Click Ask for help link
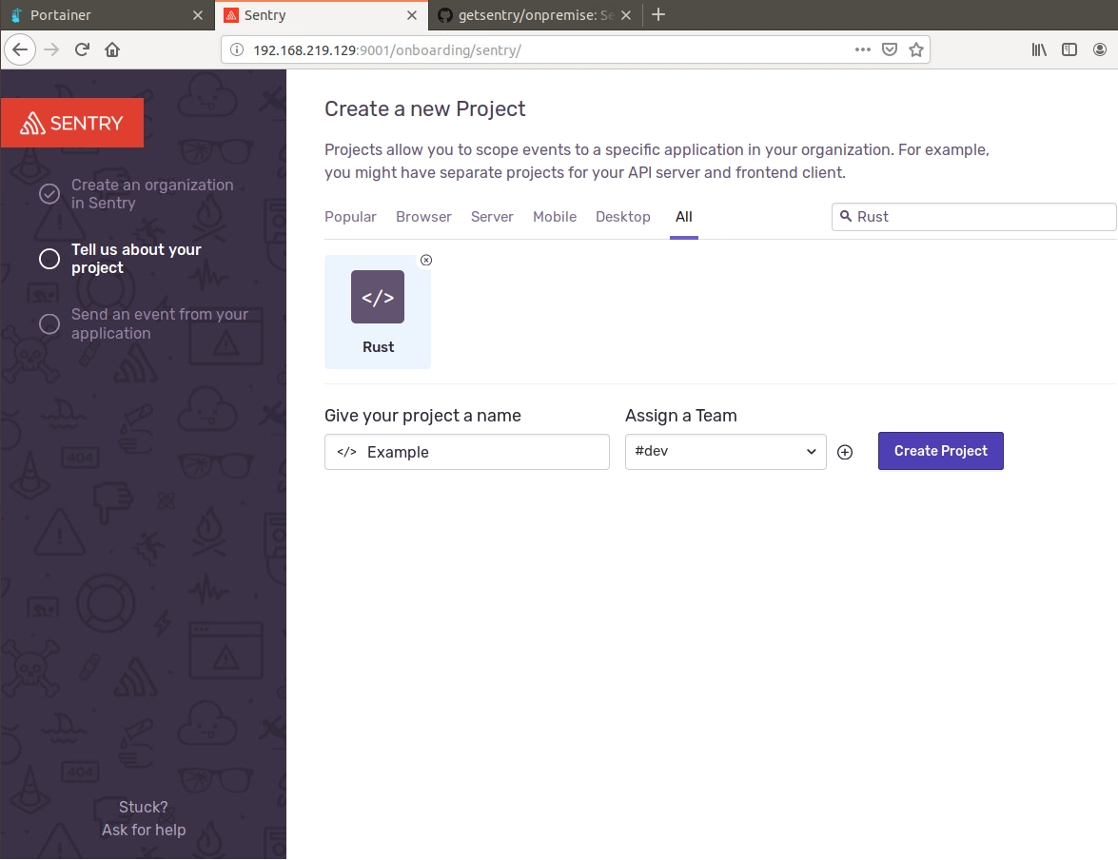 [x=144, y=831]
